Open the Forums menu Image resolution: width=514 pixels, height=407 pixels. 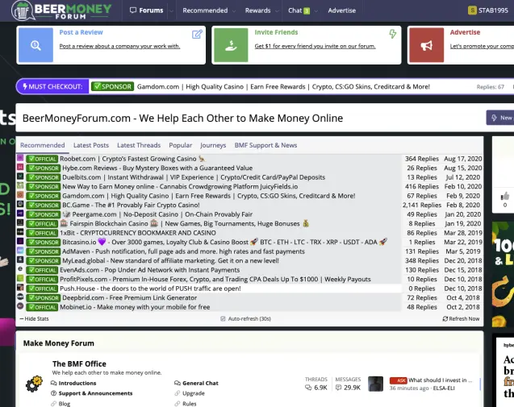(x=147, y=10)
